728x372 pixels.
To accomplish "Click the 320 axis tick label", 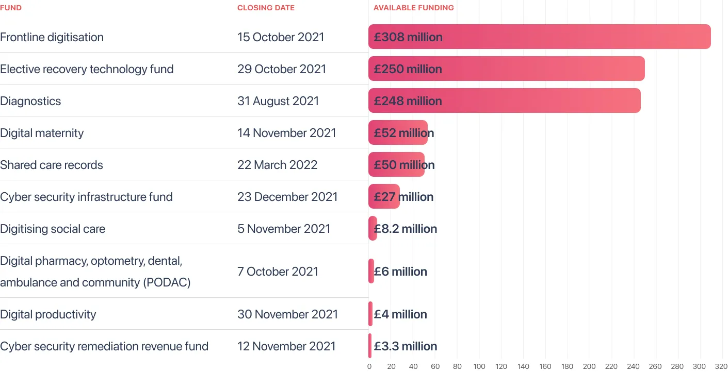I will 721,367.
